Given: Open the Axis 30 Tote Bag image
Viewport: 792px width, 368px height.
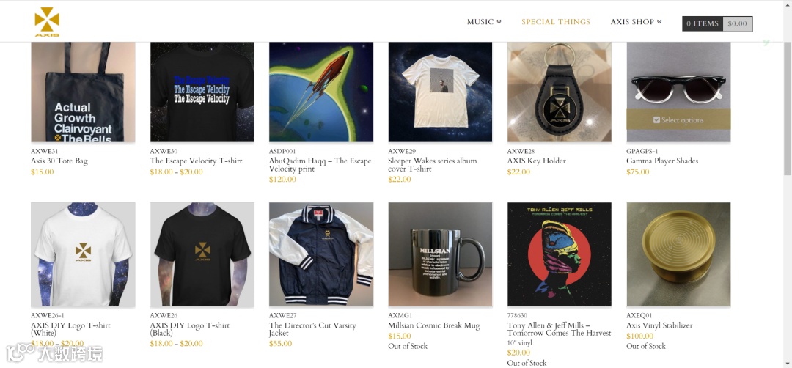Looking at the screenshot, I should tap(83, 92).
